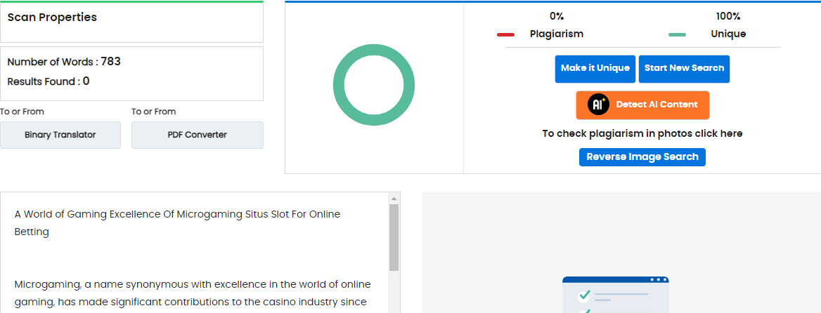Click the scrollbar up arrow in text box
Screen dimensions: 821x313
tap(394, 198)
